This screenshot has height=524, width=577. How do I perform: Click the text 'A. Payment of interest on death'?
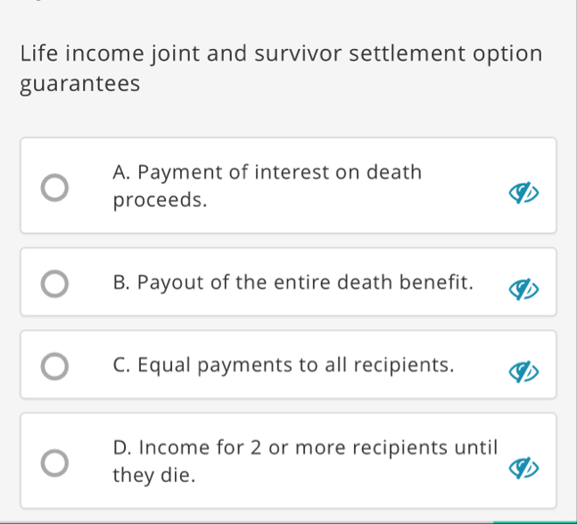click(268, 172)
